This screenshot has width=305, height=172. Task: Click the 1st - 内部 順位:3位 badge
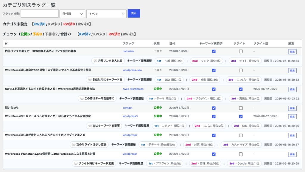169,61
